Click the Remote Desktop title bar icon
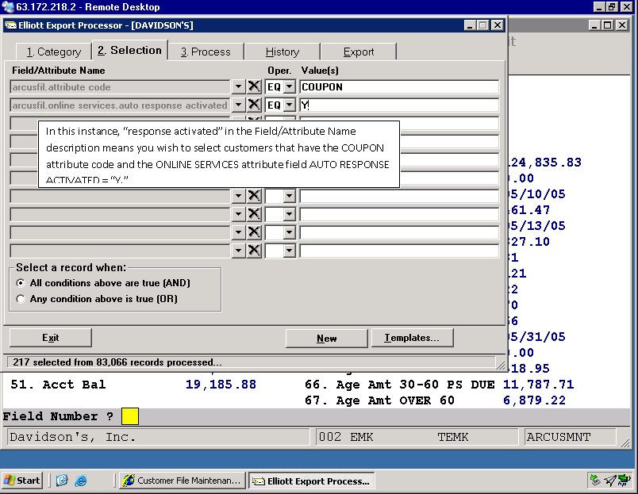This screenshot has height=494, width=638. 8,7
